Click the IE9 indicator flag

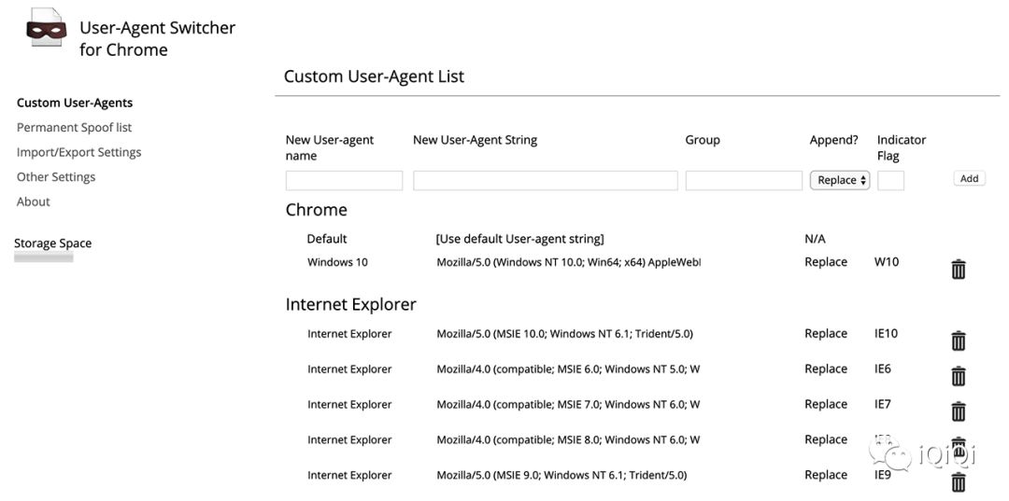coord(883,475)
